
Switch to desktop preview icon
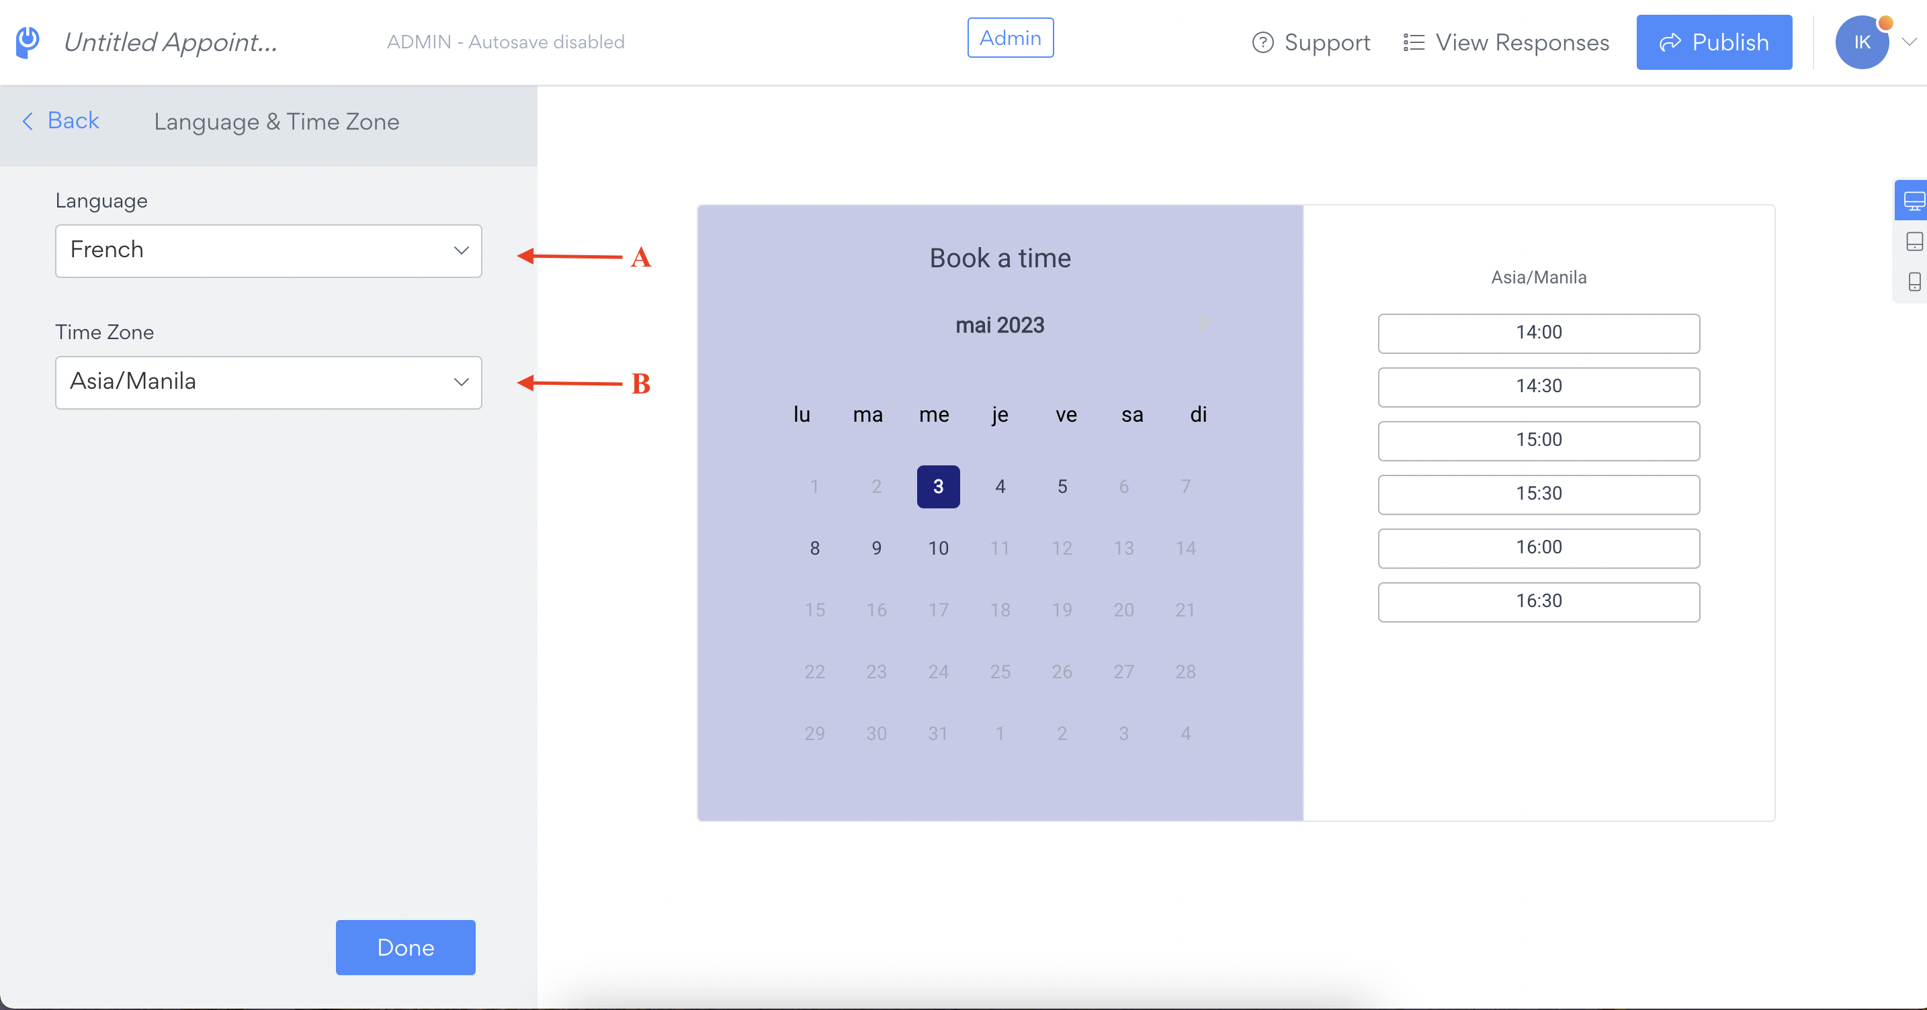click(x=1913, y=201)
